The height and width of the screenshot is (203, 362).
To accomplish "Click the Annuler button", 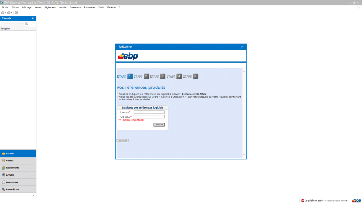I will point(123,141).
